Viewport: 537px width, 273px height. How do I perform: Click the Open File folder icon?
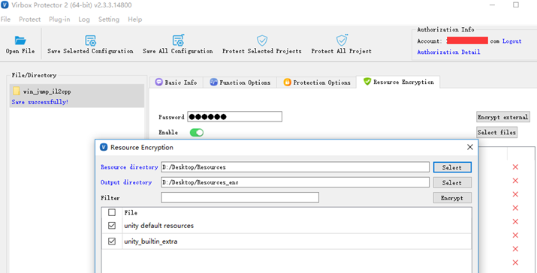[x=20, y=40]
